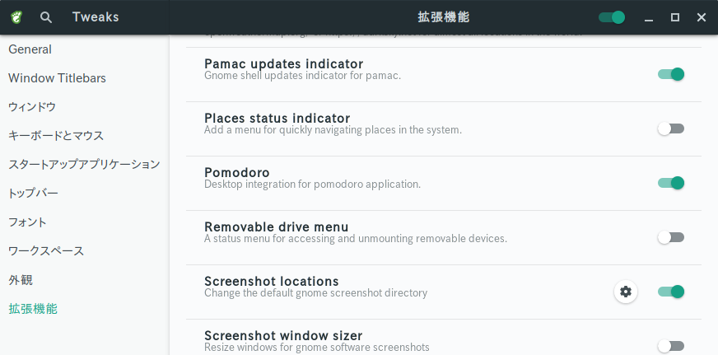Close the Tweaks window

pos(701,17)
